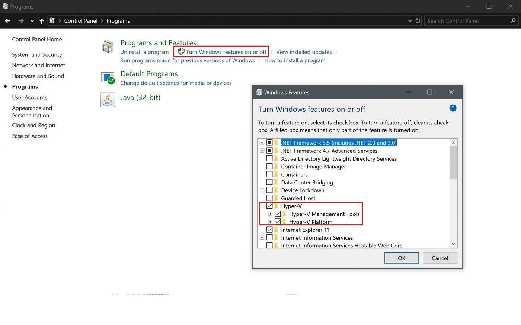The height and width of the screenshot is (325, 521).
Task: Open Clock and Region category
Action: [33, 125]
